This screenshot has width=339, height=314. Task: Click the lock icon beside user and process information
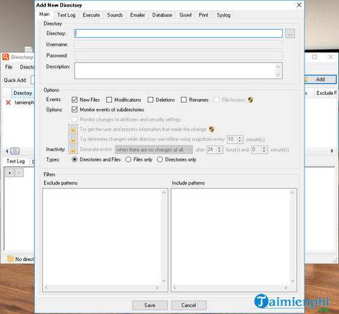[73, 129]
